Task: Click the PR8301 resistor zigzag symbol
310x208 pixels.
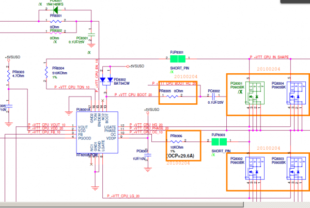Action: point(56,21)
